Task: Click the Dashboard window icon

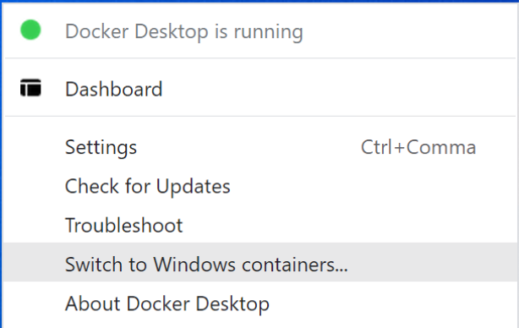Action: [x=30, y=88]
